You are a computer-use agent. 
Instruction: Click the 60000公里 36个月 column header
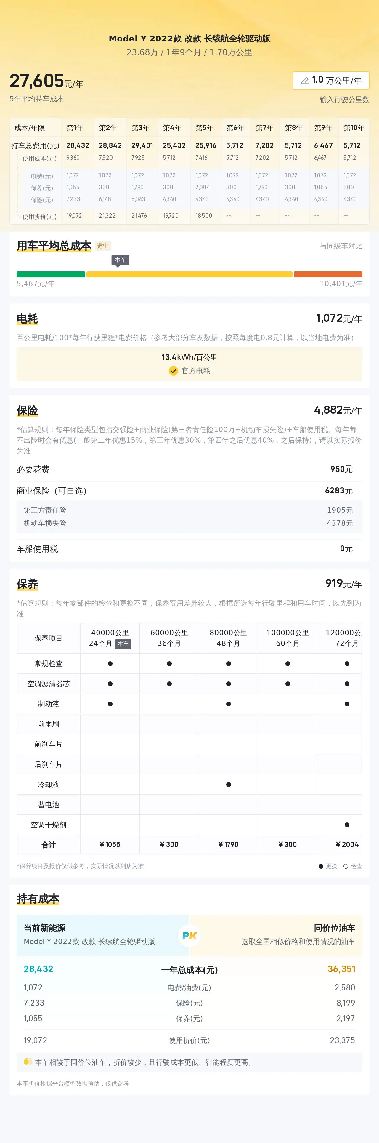coord(169,638)
